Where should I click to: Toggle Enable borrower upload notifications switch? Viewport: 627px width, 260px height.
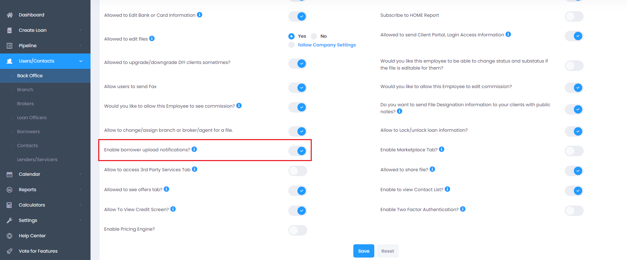[298, 151]
